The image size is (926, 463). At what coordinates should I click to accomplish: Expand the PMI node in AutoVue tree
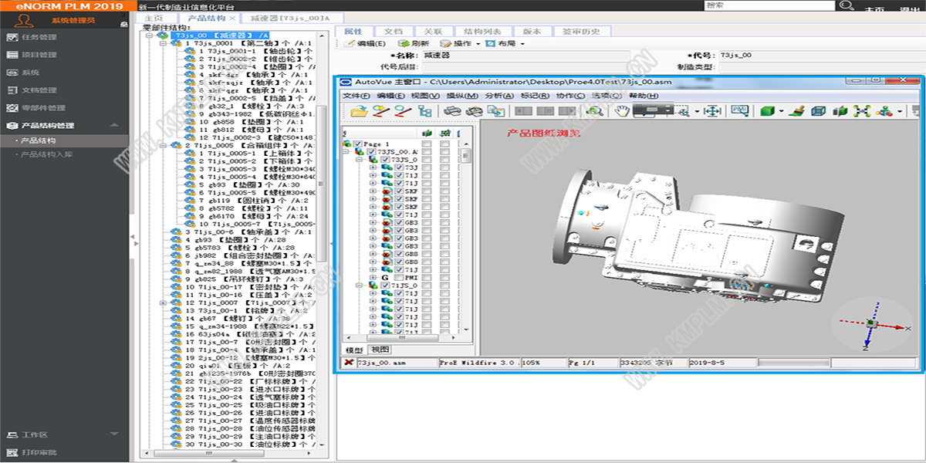coord(373,278)
